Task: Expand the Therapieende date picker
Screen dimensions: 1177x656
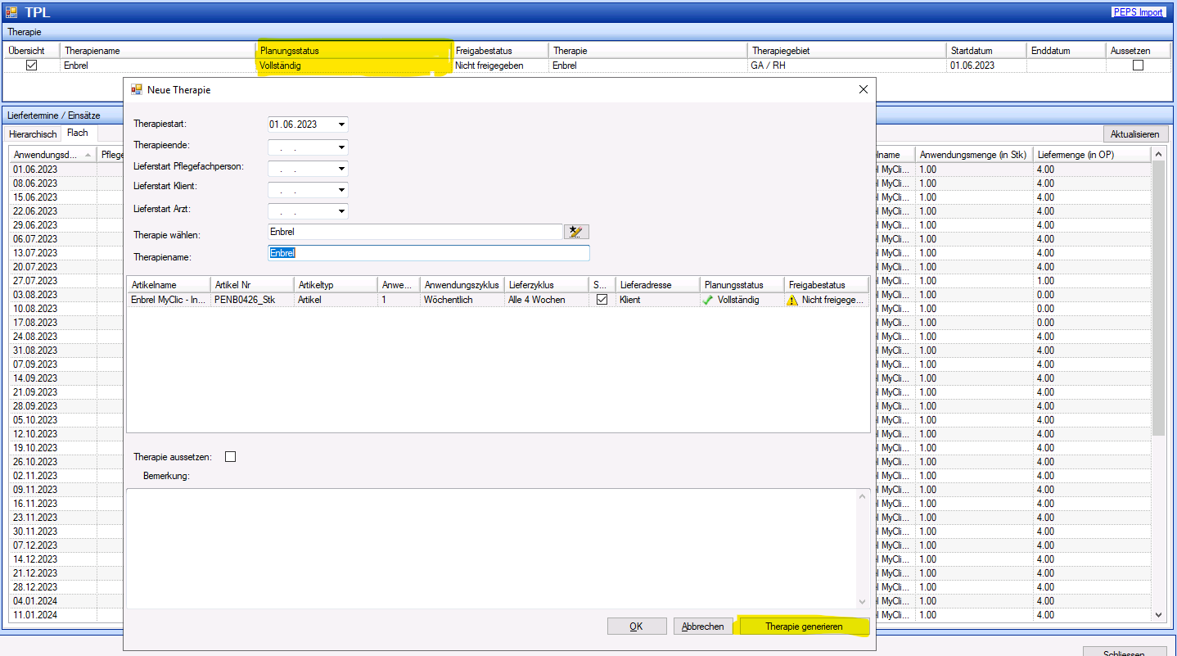Action: coord(341,148)
